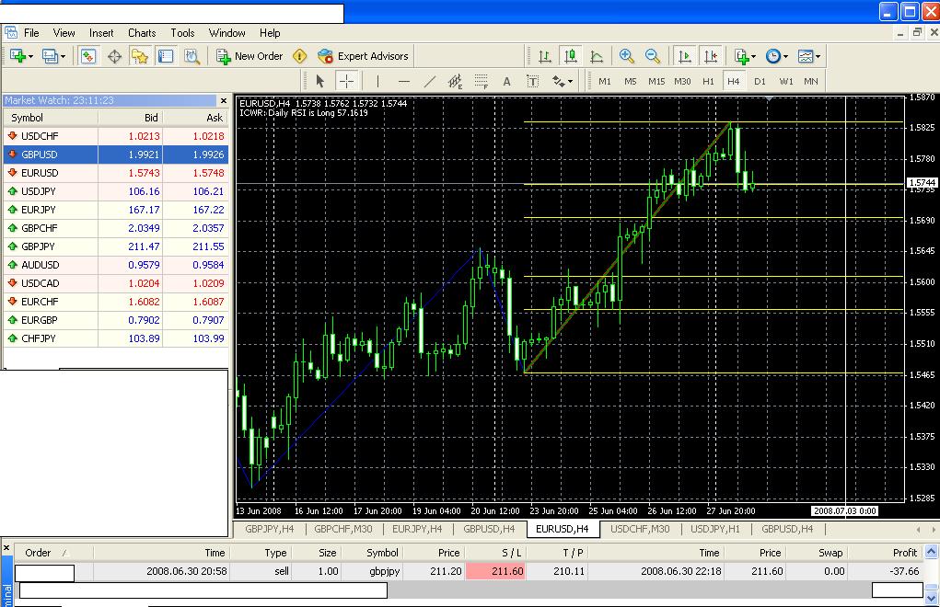Open the chart templates dropdown

[809, 56]
